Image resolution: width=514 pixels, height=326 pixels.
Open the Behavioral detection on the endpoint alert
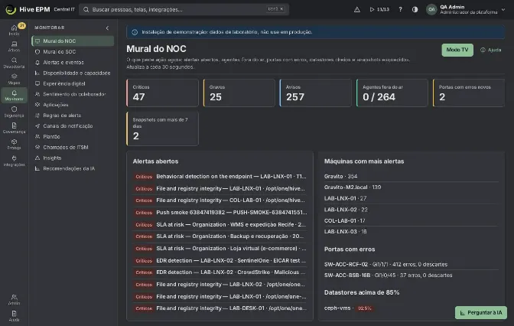tap(220, 177)
